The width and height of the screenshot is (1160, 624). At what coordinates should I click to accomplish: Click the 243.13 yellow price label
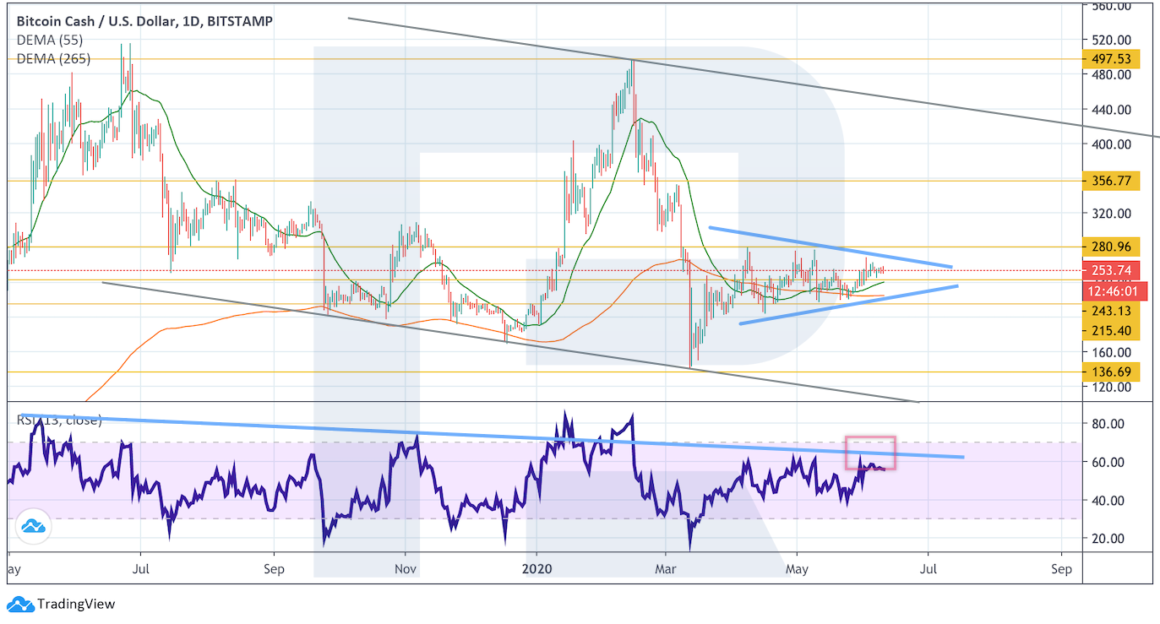click(1111, 311)
